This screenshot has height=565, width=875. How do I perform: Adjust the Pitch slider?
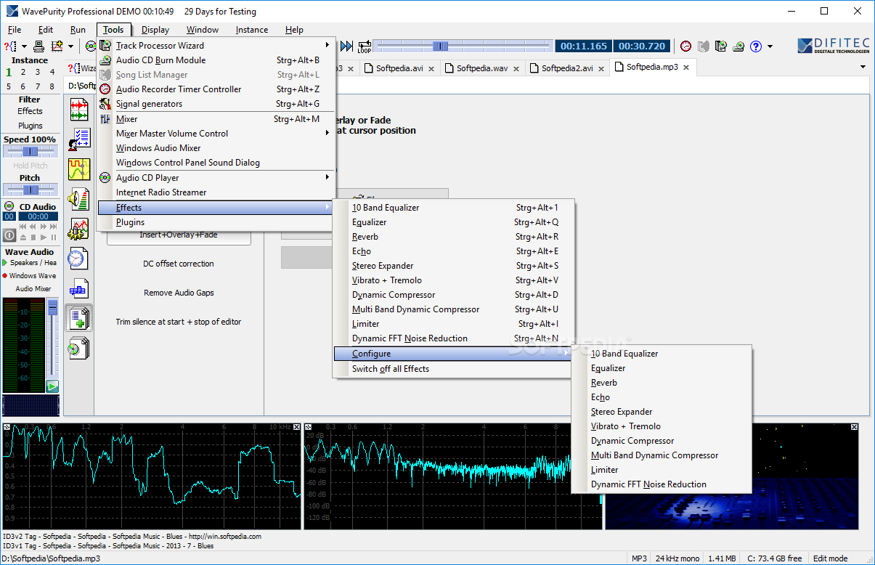click(30, 190)
